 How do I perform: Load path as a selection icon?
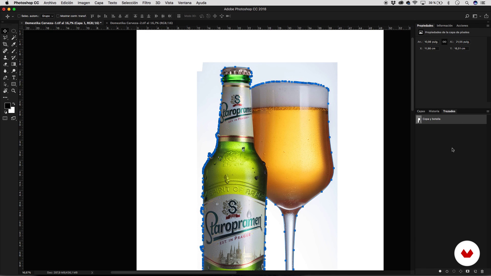point(454,271)
